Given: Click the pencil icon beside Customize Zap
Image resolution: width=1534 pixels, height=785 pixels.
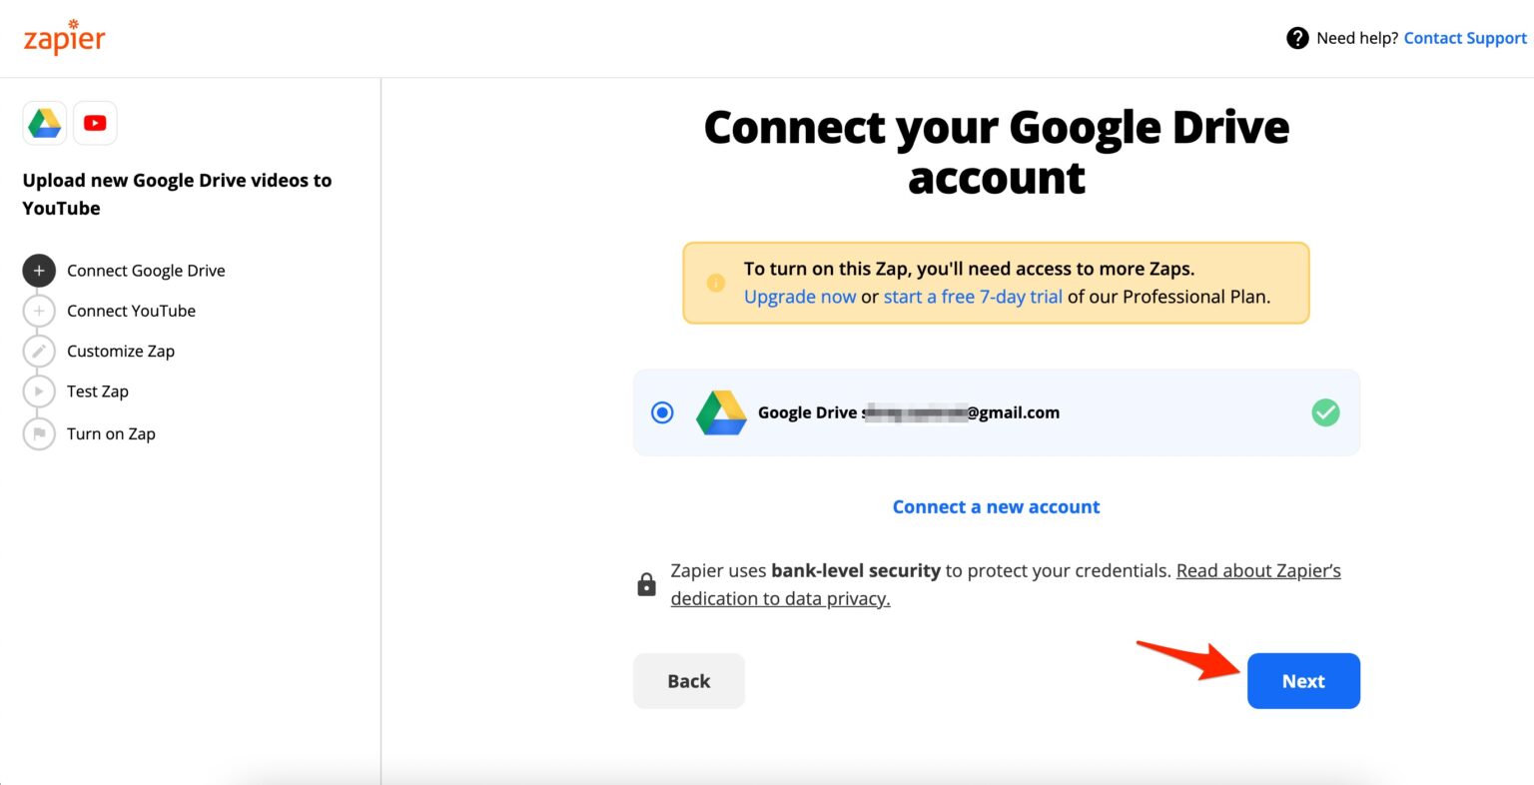Looking at the screenshot, I should tap(38, 351).
